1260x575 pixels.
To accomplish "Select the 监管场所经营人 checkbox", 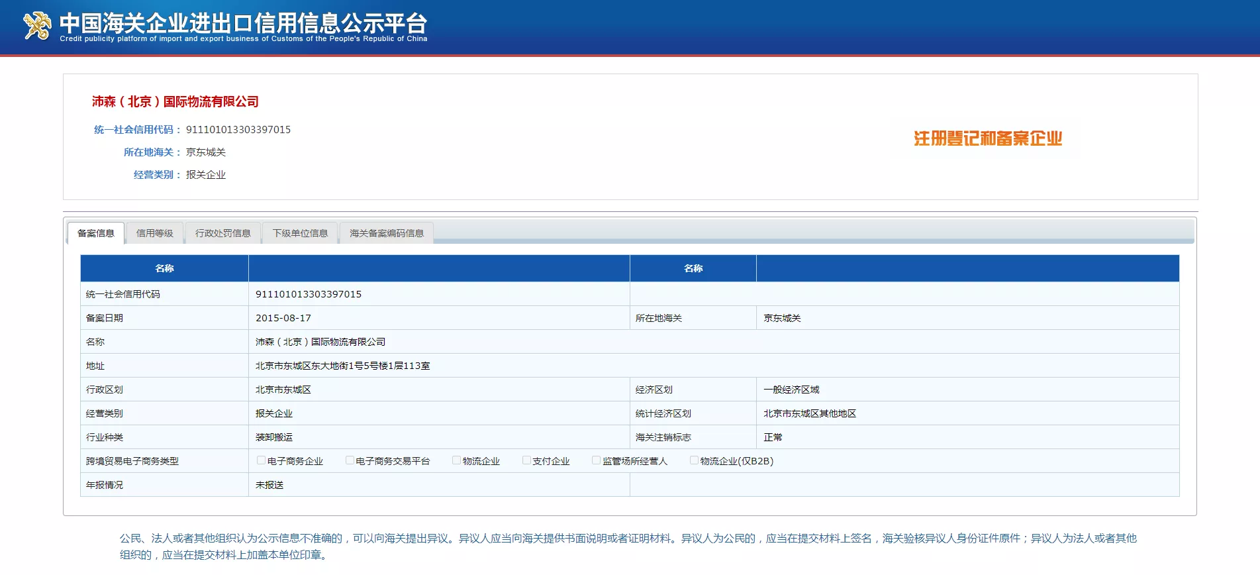I will (596, 460).
